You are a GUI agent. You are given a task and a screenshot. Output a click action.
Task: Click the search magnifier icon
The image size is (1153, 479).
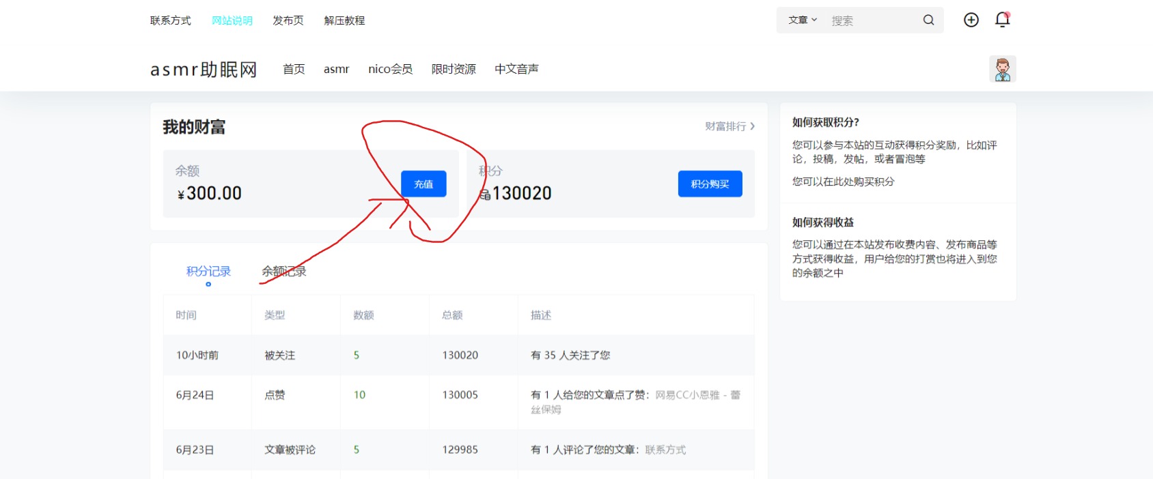[928, 20]
